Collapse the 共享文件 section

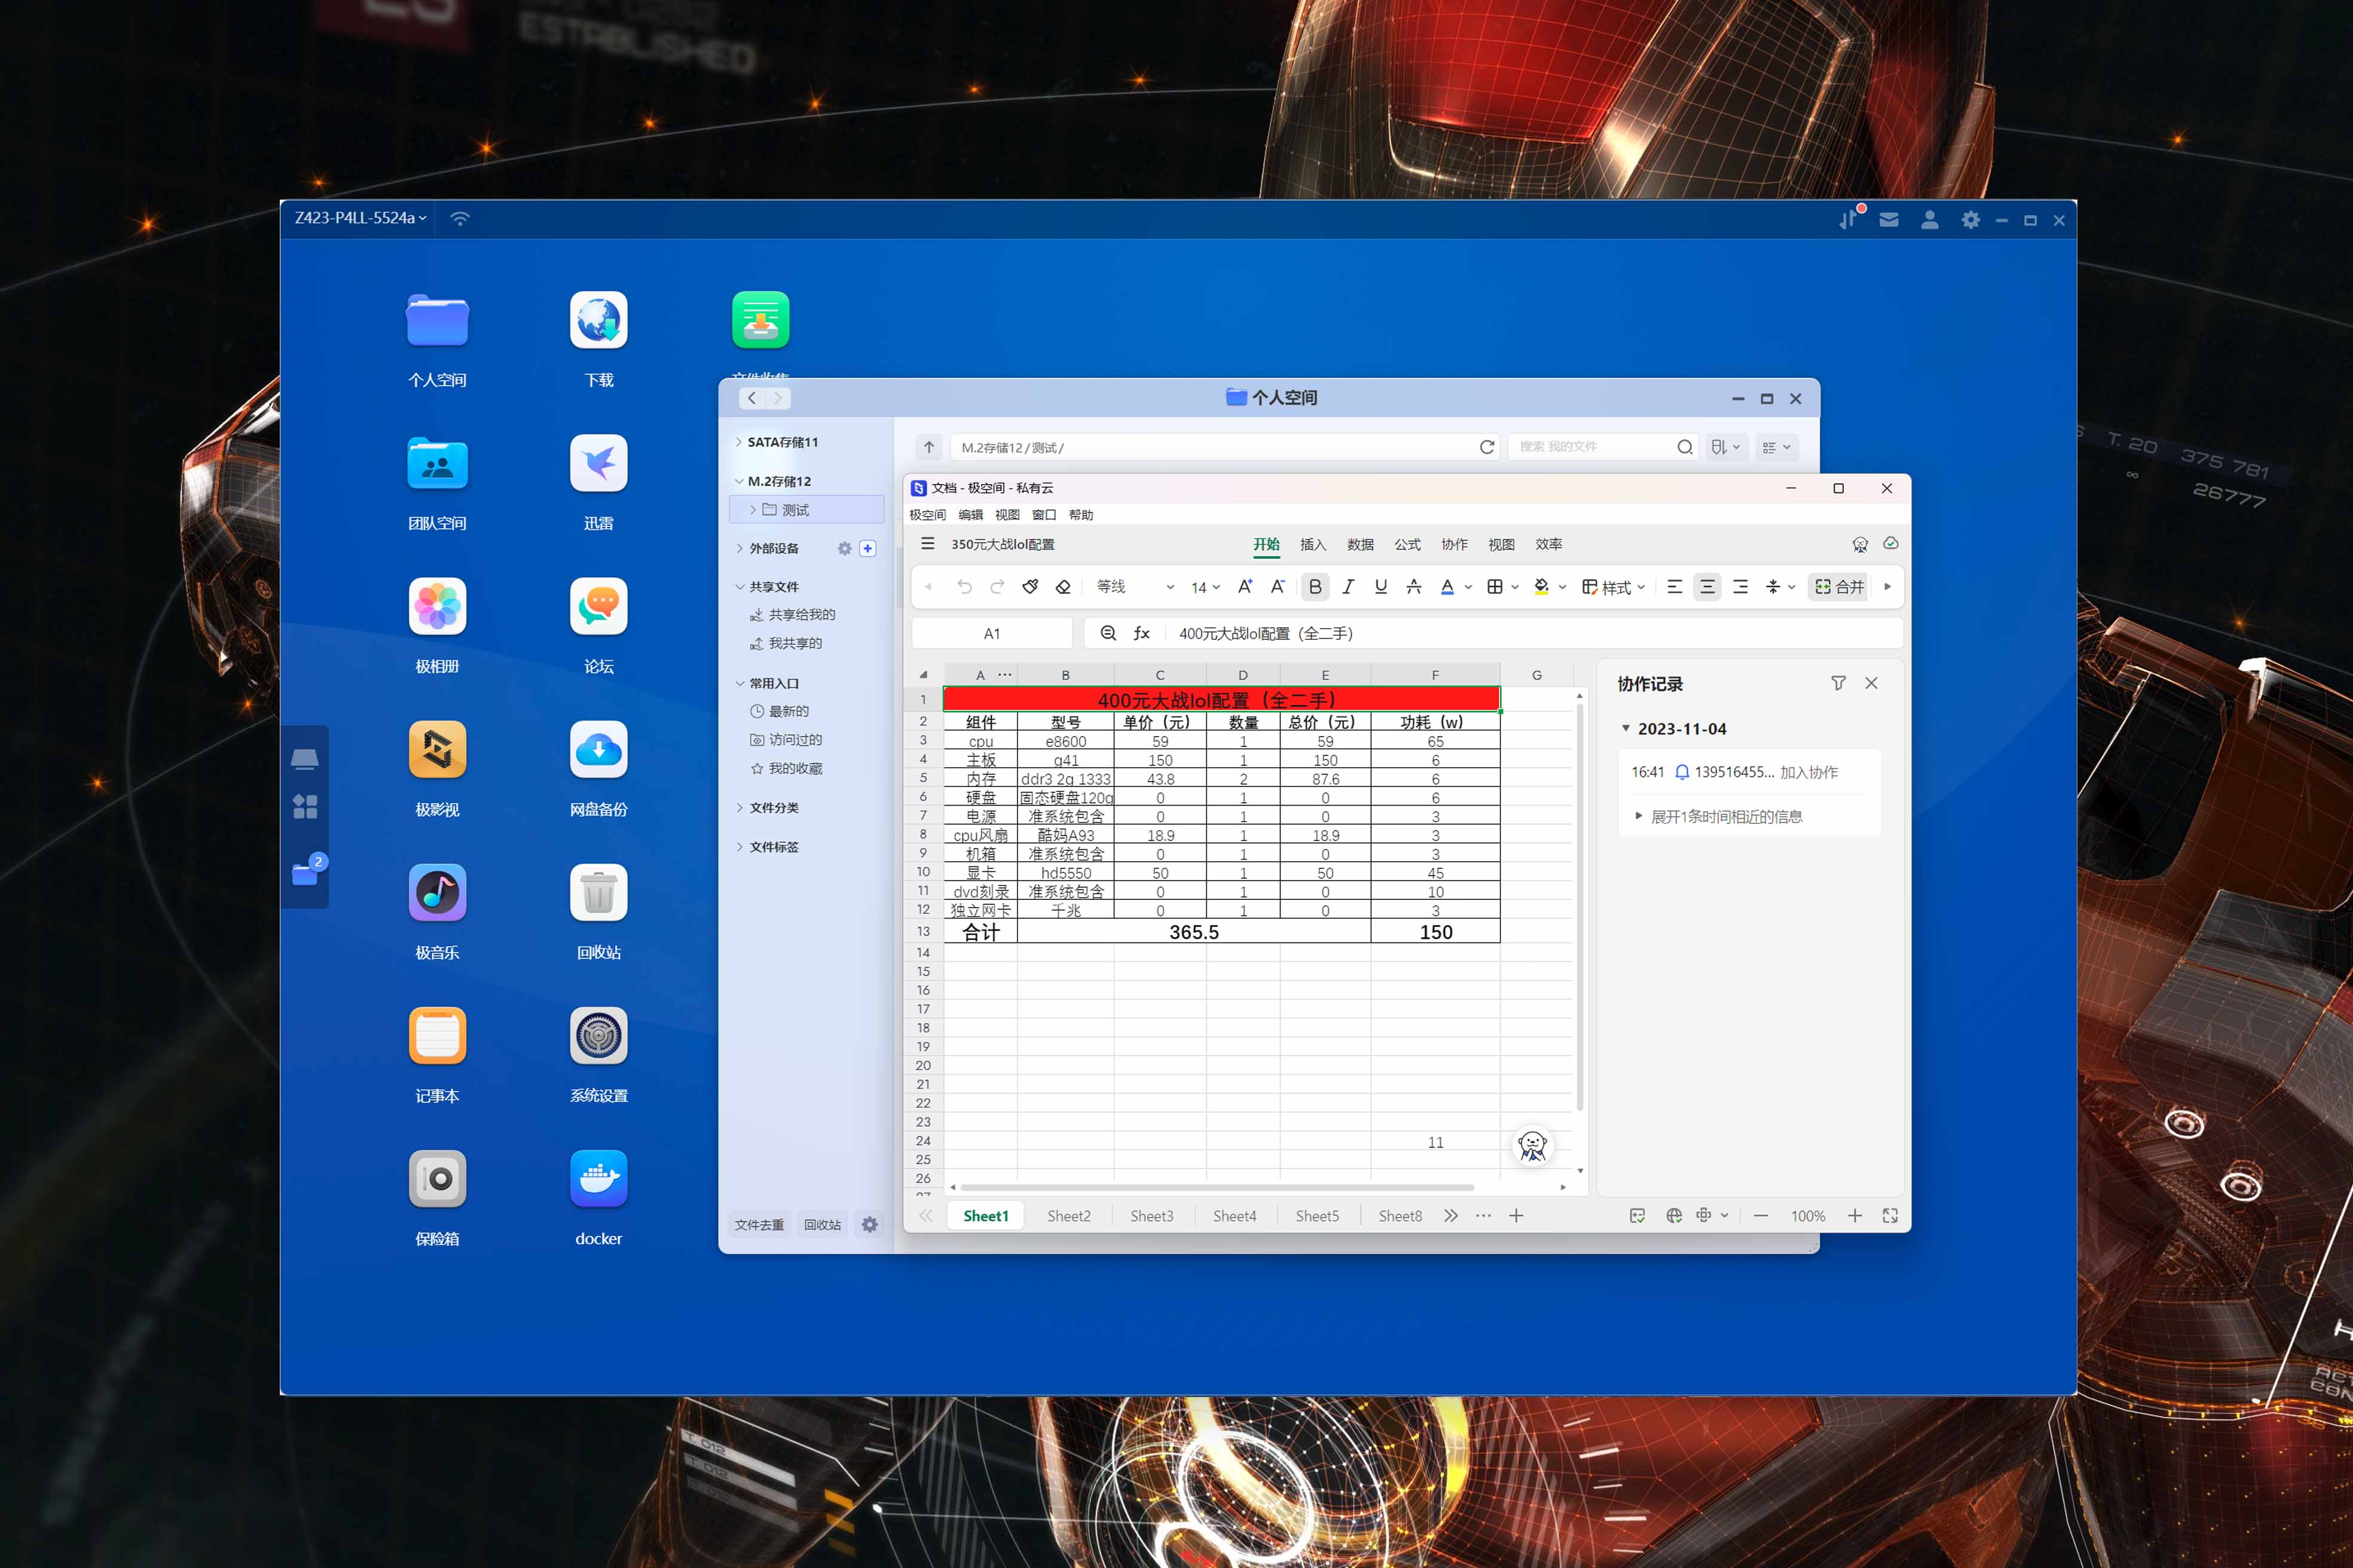[739, 587]
